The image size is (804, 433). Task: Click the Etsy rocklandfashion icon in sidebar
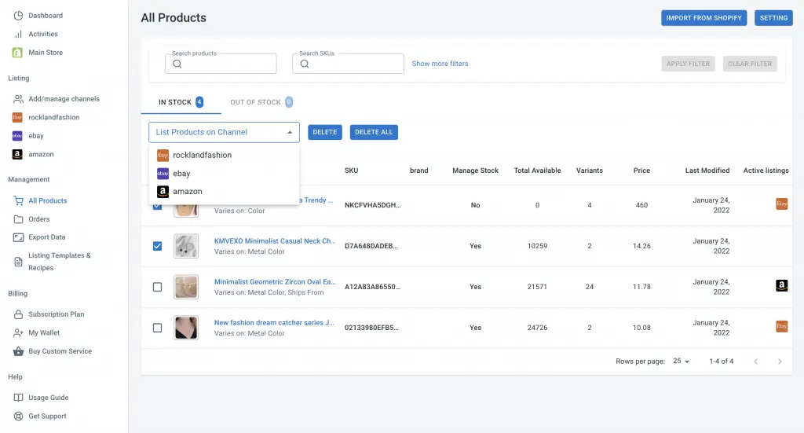pos(17,117)
